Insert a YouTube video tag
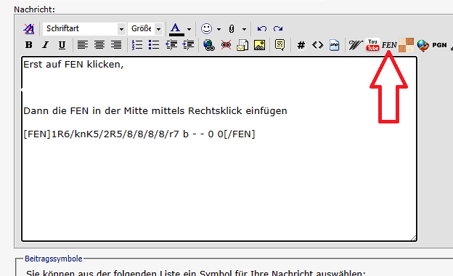 click(x=372, y=45)
